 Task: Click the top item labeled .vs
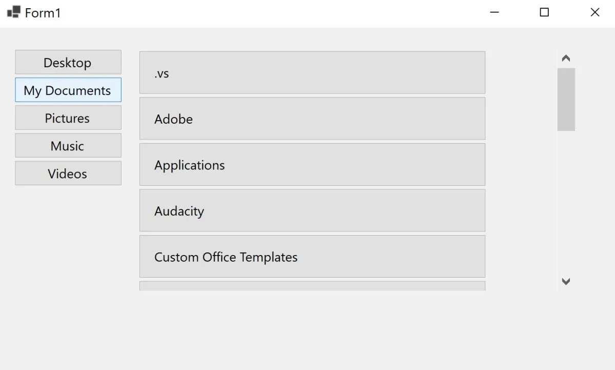pos(312,72)
